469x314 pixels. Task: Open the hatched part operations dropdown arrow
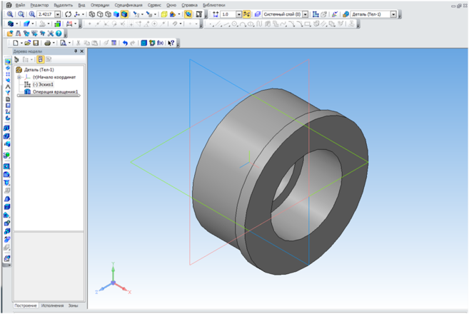pyautogui.click(x=16, y=24)
